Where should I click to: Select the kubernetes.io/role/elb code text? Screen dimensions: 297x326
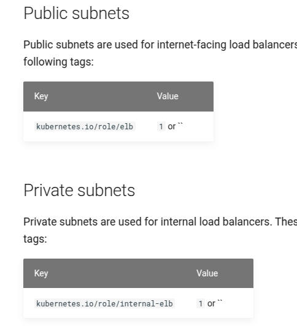pos(85,126)
